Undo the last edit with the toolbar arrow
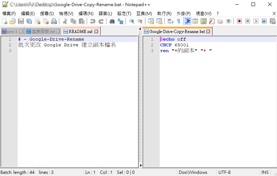 [x=92, y=21]
